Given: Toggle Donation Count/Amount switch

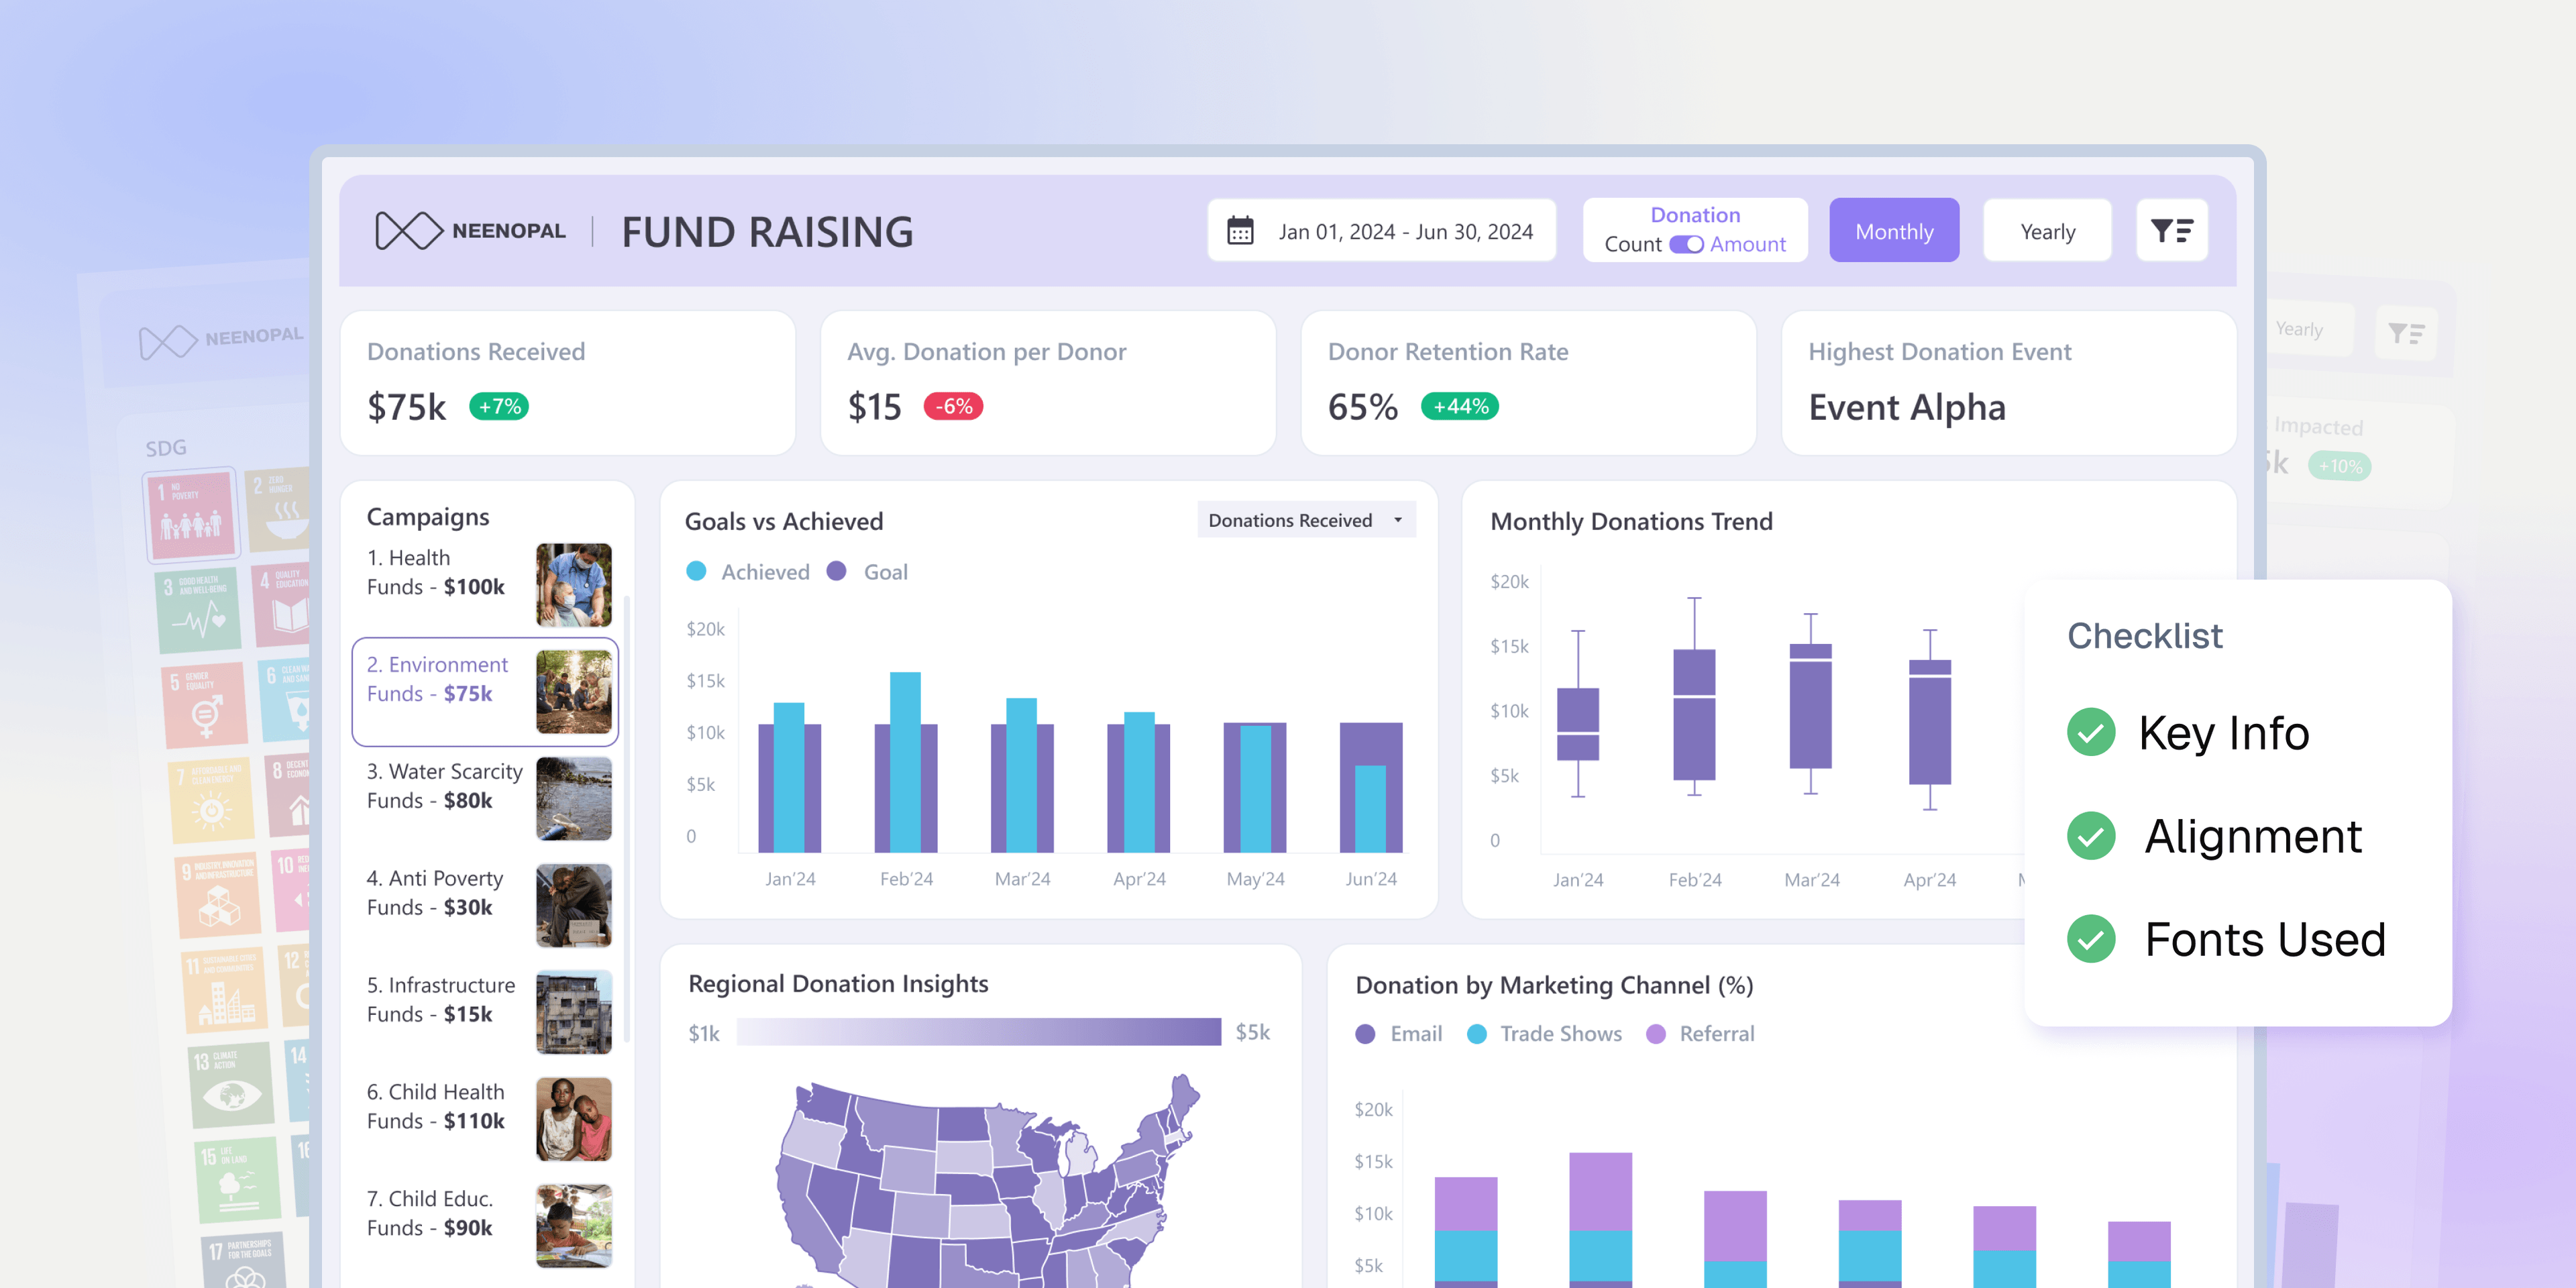Looking at the screenshot, I should (x=1686, y=245).
